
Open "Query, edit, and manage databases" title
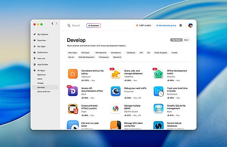(133, 72)
